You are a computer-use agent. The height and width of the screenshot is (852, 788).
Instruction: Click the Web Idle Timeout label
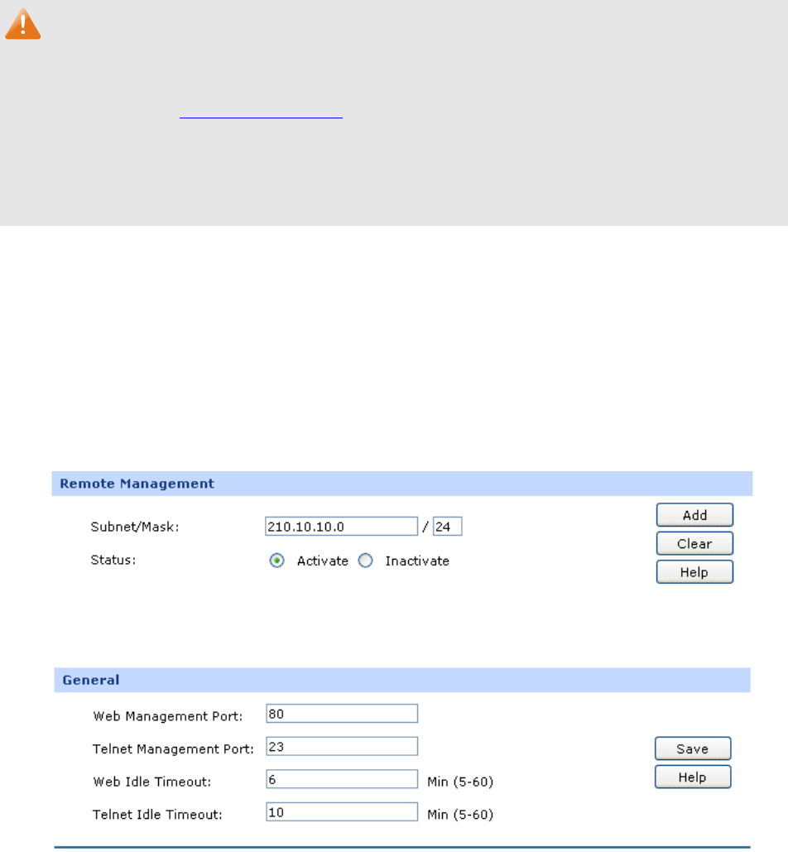(152, 782)
